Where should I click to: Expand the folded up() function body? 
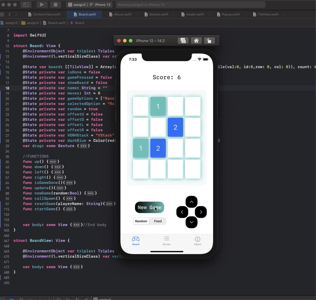[53, 162]
